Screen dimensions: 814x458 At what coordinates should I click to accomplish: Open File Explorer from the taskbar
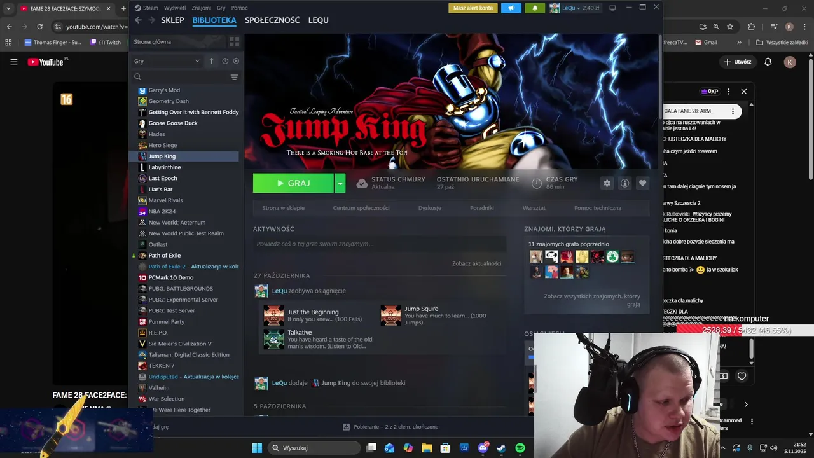[427, 448]
